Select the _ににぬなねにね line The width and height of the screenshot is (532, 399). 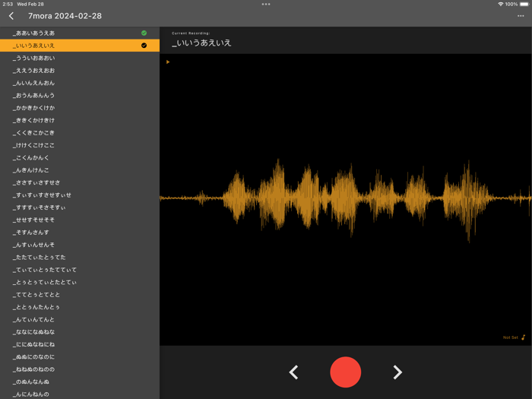[x=80, y=344]
